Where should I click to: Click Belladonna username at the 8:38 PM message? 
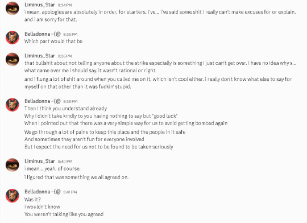coord(43,101)
